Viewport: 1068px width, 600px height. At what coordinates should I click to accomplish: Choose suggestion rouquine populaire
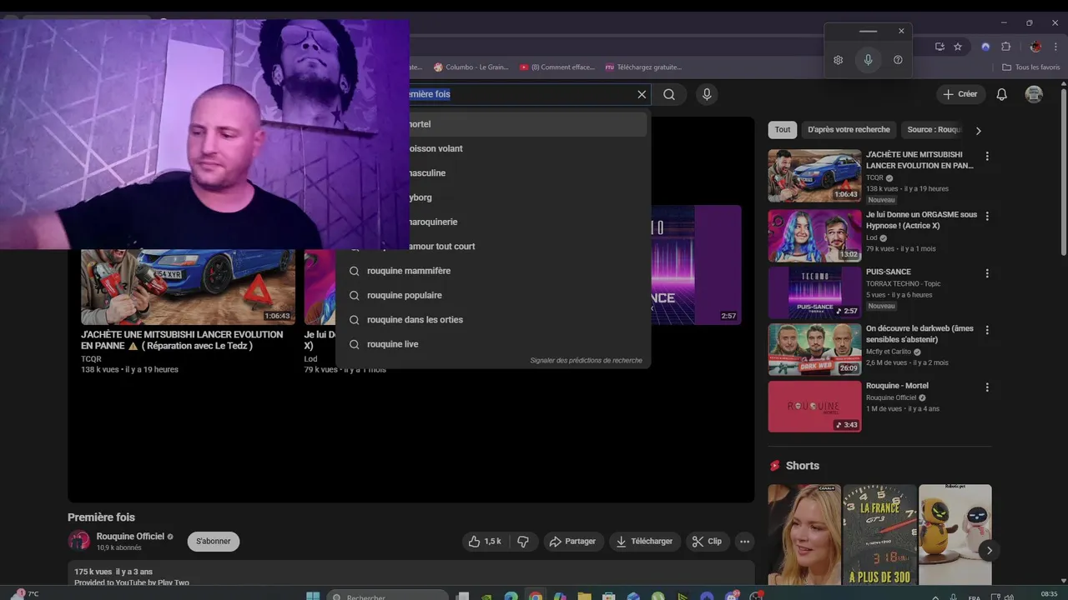point(492,295)
